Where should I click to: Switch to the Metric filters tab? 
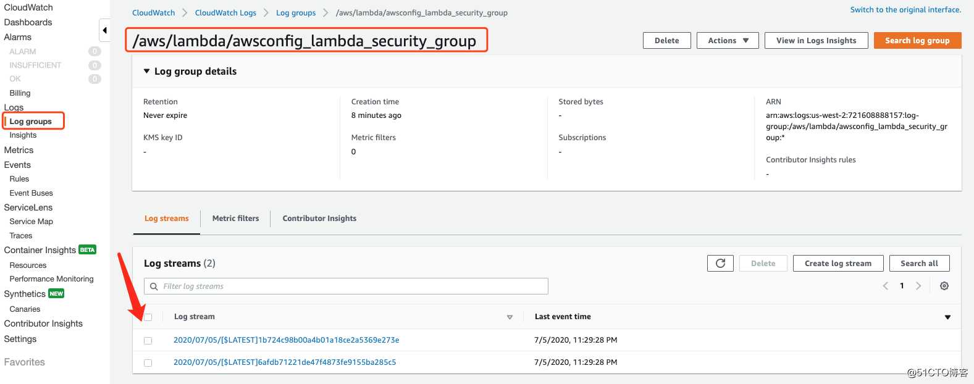click(235, 219)
